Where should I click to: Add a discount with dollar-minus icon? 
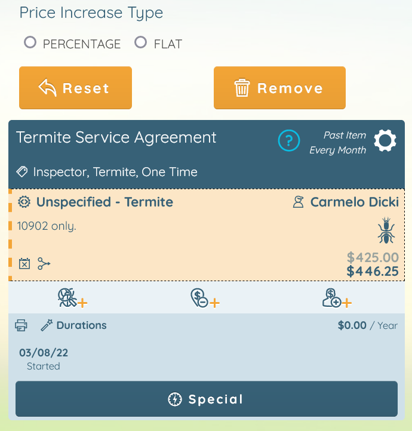(205, 298)
